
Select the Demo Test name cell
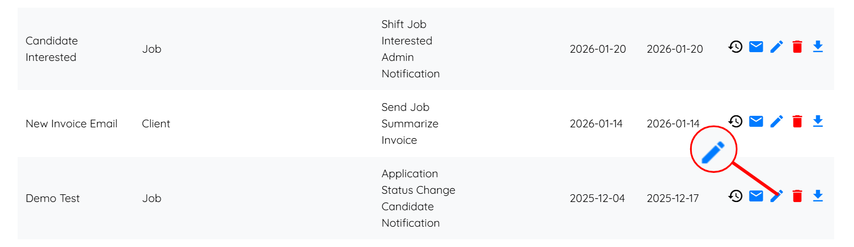[x=53, y=198]
